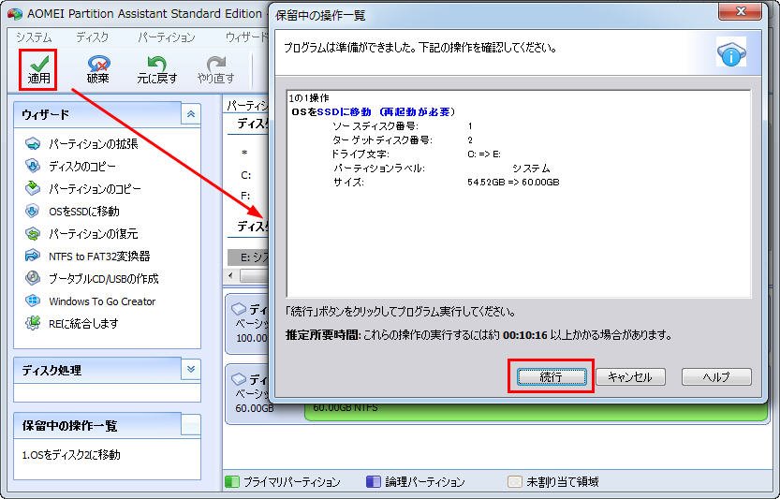Click the estimated time 00:10:16 text
Image resolution: width=780 pixels, height=499 pixels.
524,335
